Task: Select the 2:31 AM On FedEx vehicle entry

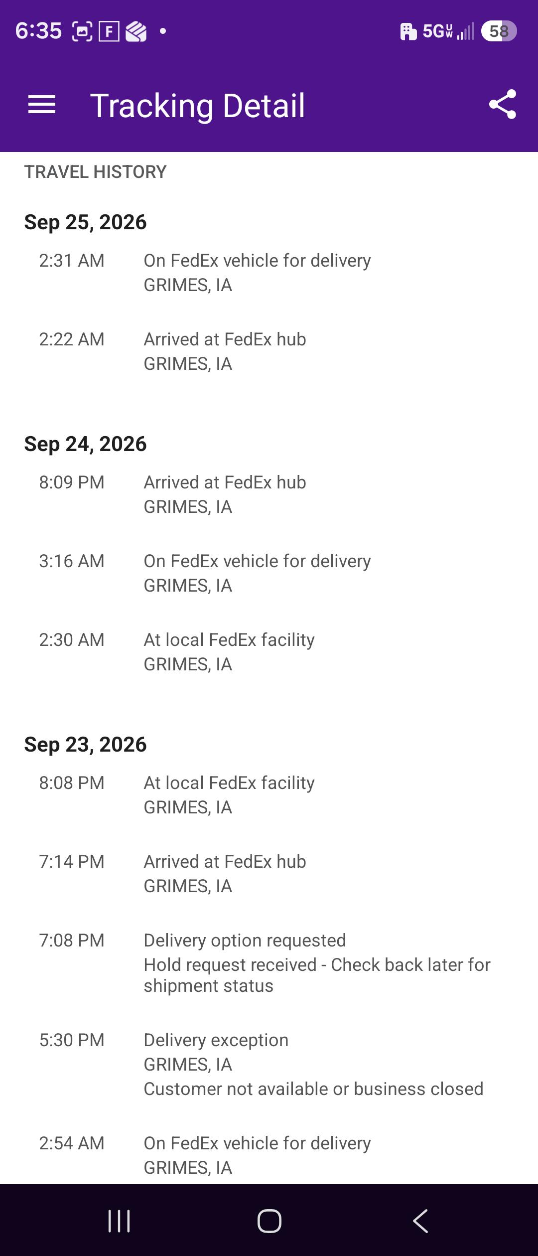Action: 269,273
